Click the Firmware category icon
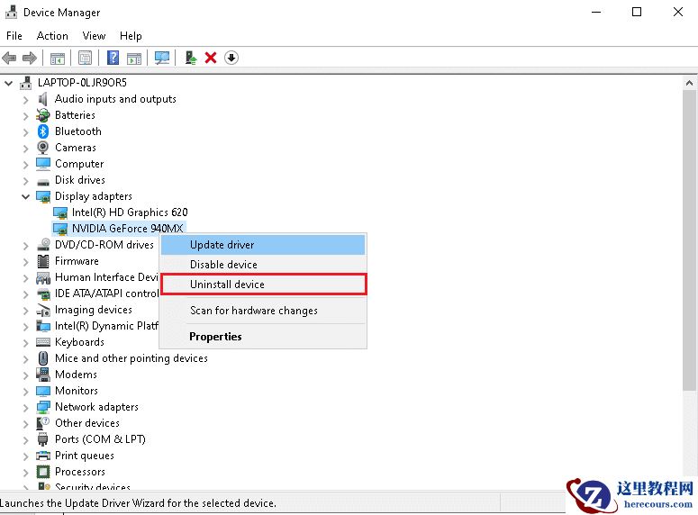 (43, 261)
